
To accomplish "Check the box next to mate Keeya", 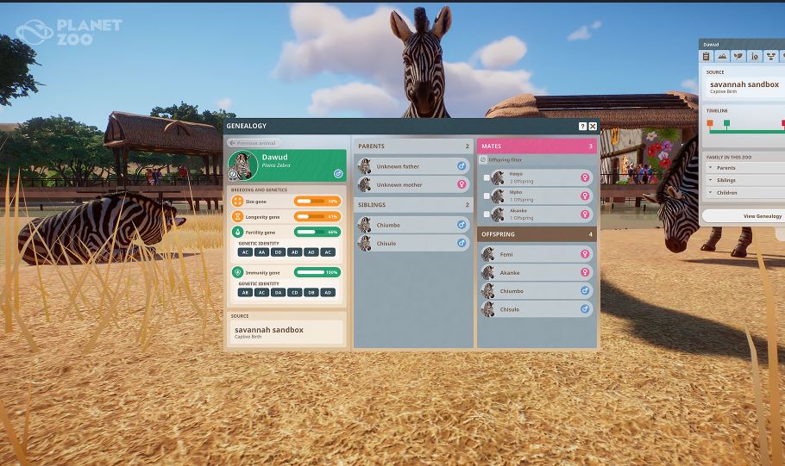I will 487,177.
